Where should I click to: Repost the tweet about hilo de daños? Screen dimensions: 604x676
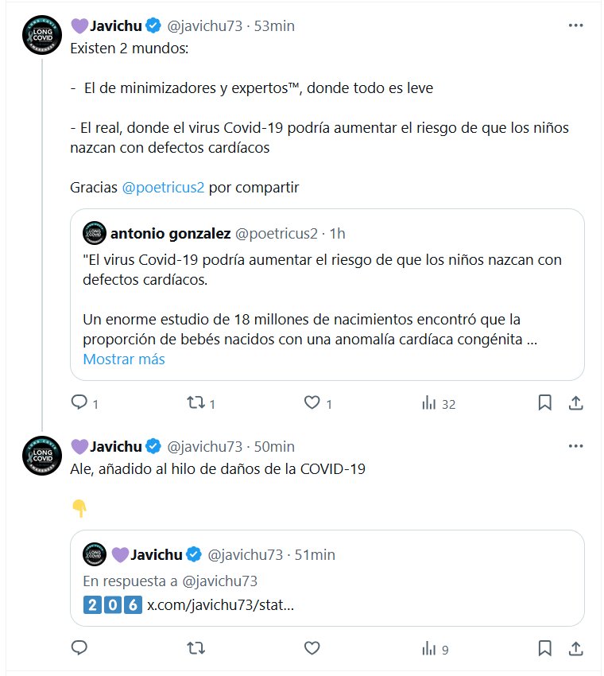pos(195,649)
